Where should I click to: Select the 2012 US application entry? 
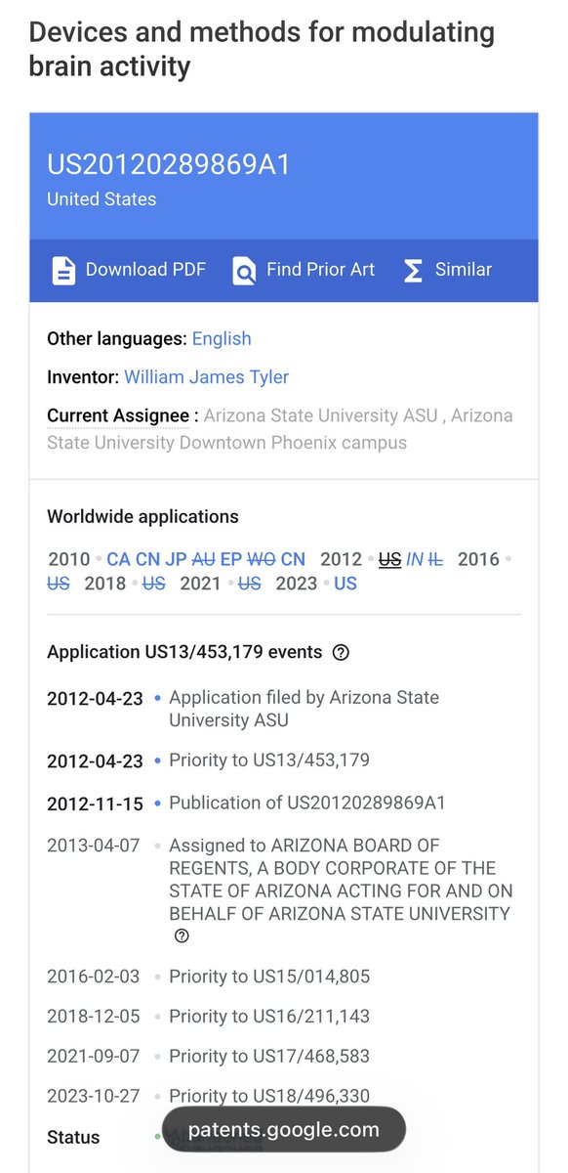point(389,559)
